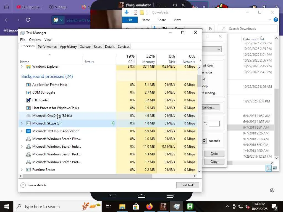
Task: Select the CTF Loader process icon
Action: 28,100
